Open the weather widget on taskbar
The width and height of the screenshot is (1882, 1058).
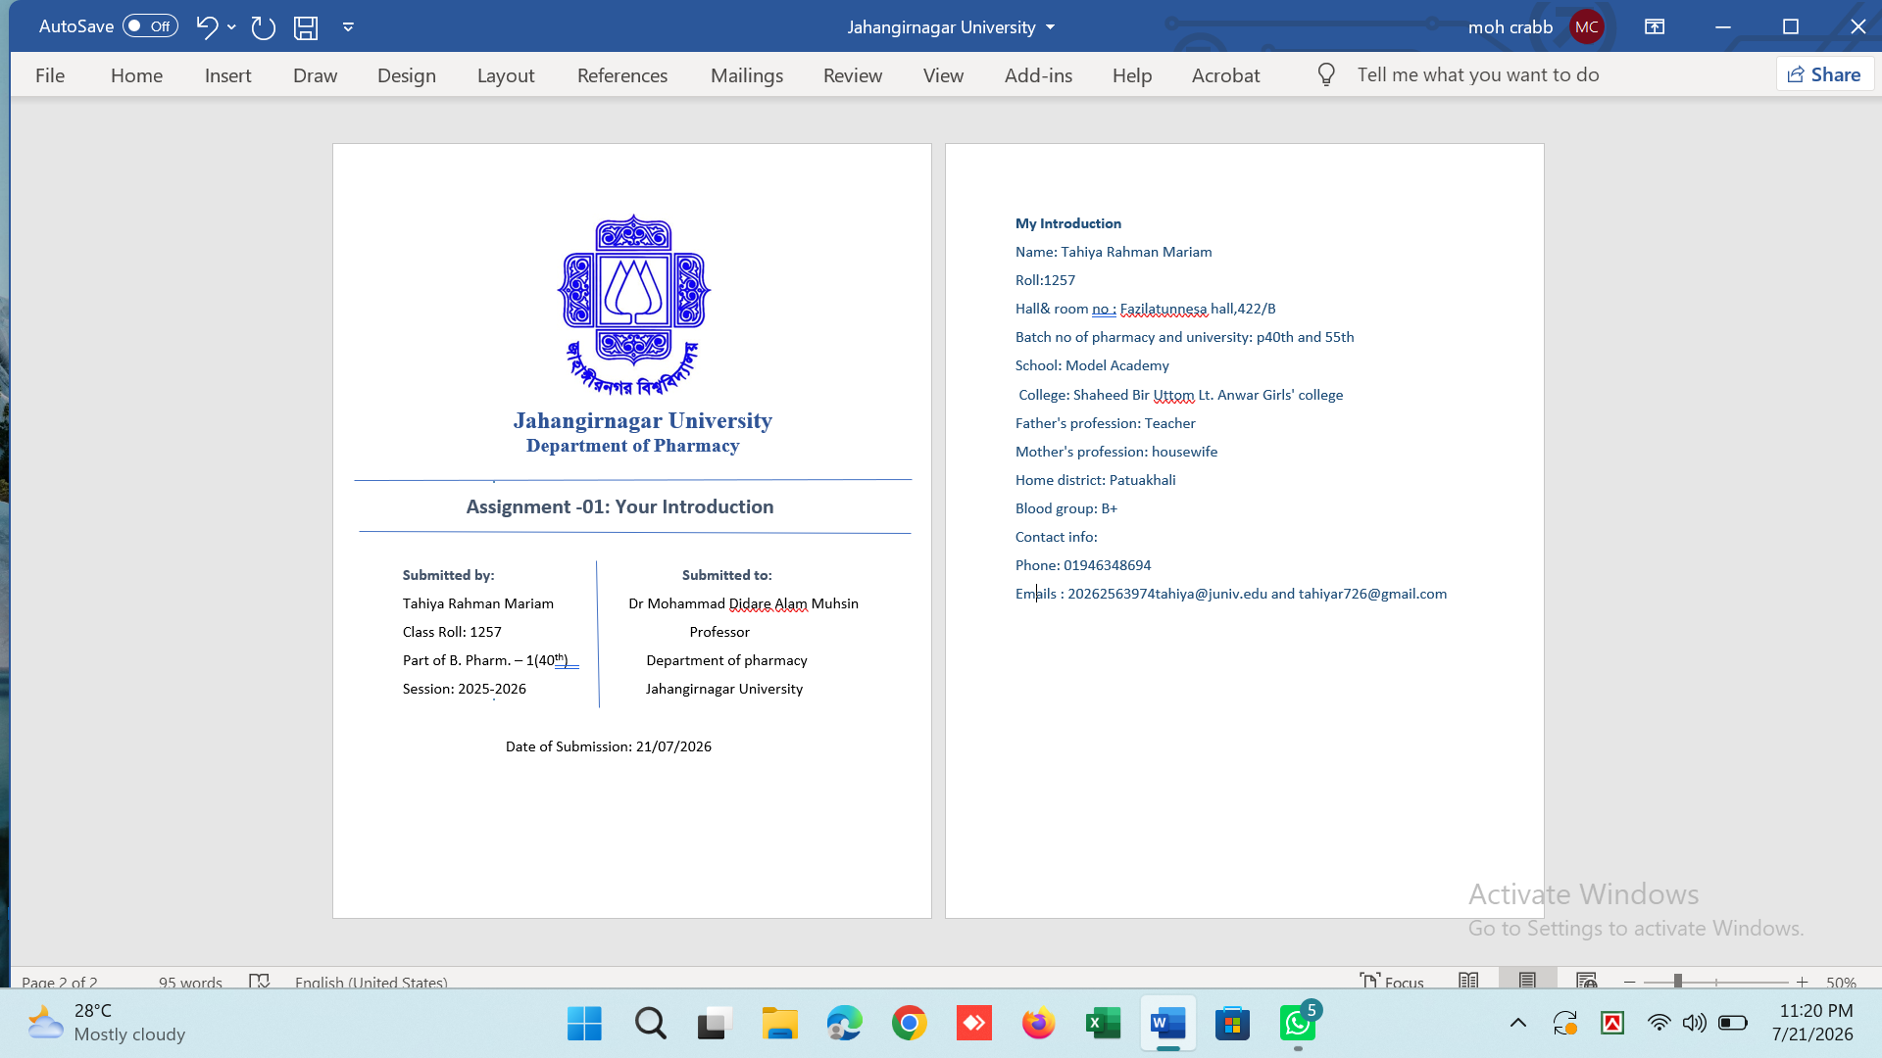tap(106, 1023)
